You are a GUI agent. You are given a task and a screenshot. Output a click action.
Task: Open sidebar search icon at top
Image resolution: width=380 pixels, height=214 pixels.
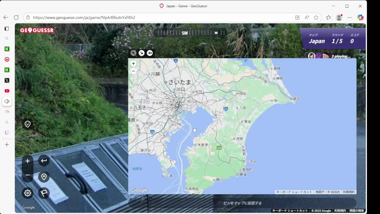(x=7, y=39)
